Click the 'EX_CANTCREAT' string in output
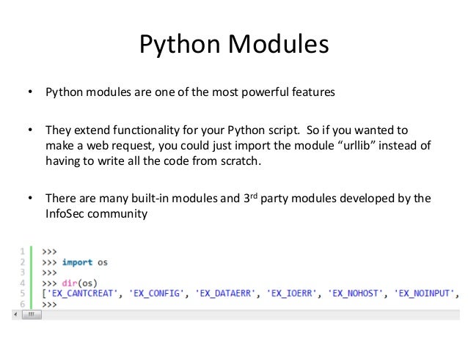The image size is (468, 351). point(82,293)
